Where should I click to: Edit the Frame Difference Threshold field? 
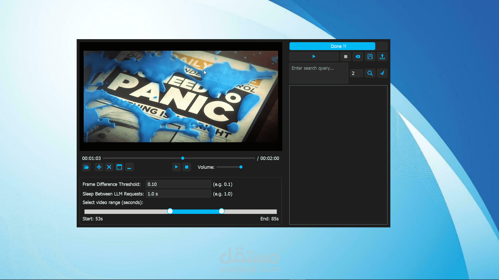coord(178,184)
